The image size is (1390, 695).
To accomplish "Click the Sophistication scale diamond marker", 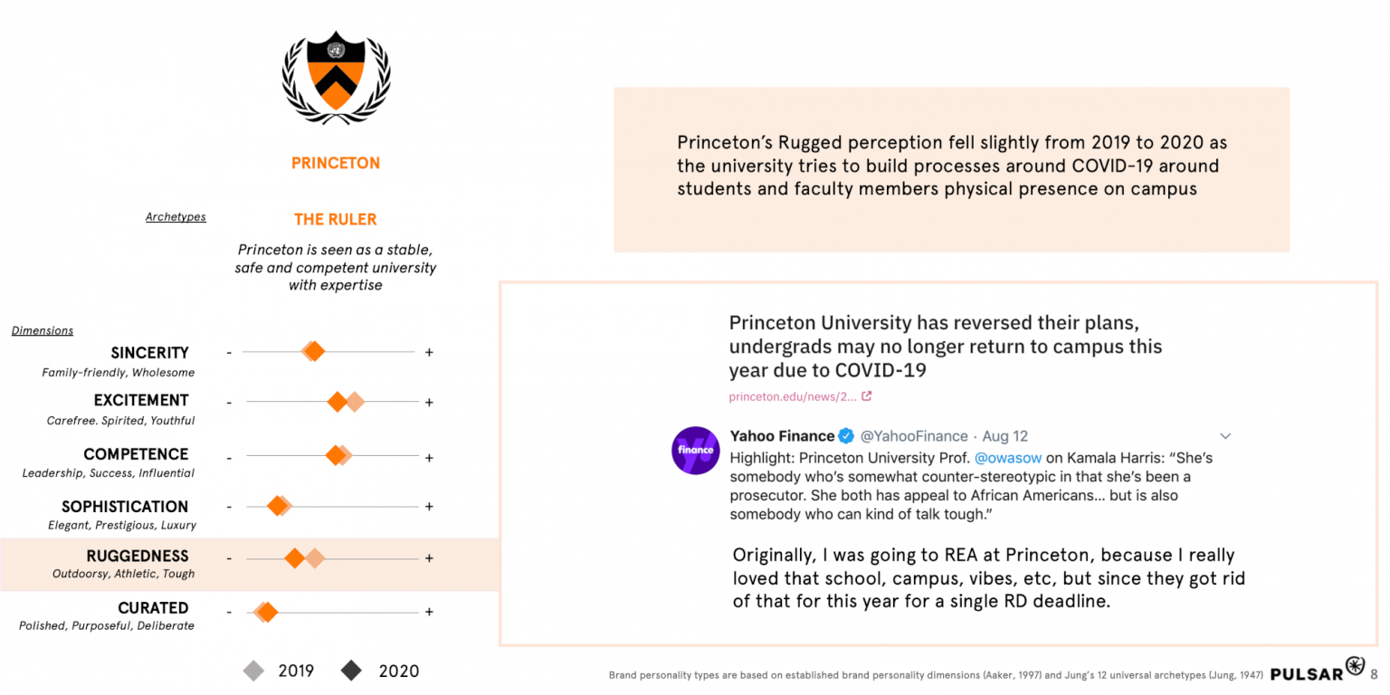I will click(277, 507).
